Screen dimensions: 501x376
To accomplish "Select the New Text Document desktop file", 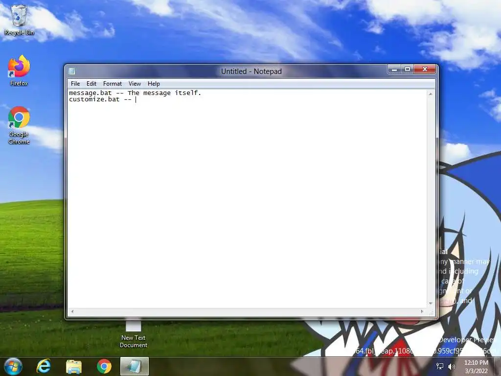I will coord(133,334).
